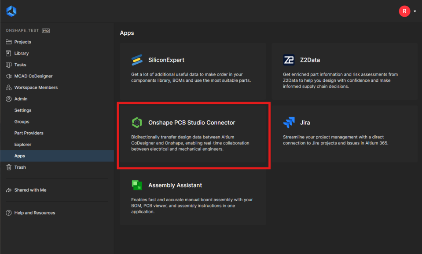Screen dimensions: 422x254
Task: Open the Onshape PCB Studio Connector title
Action: pyautogui.click(x=191, y=123)
